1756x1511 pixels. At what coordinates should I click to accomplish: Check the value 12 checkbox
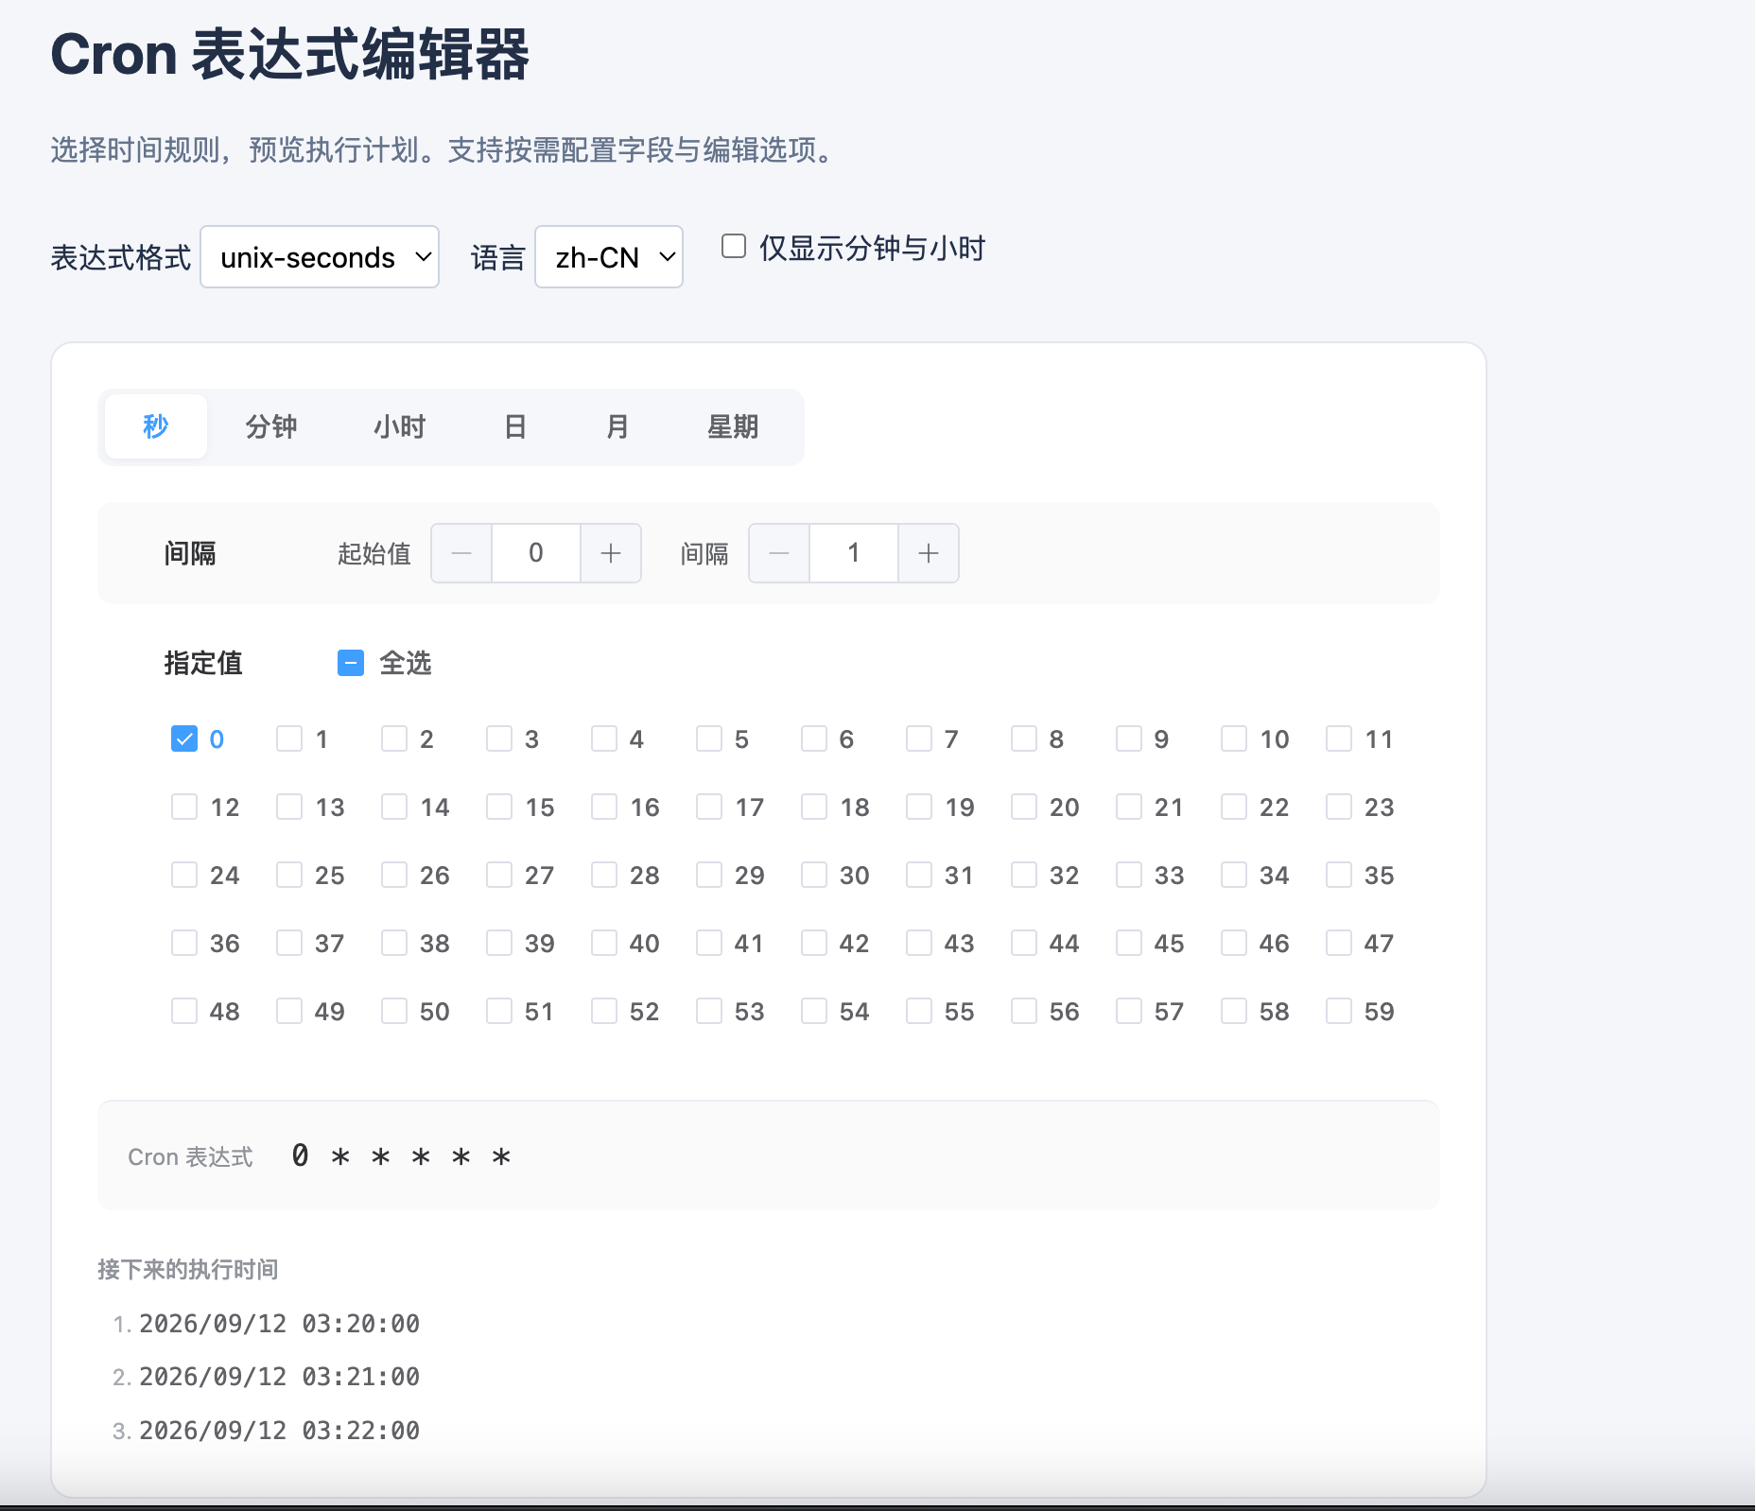coord(184,807)
